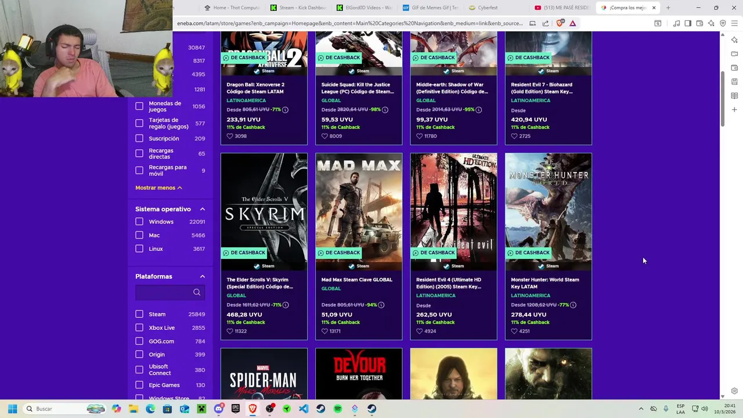Check the Origin platform checkbox
The image size is (743, 418).
139,354
